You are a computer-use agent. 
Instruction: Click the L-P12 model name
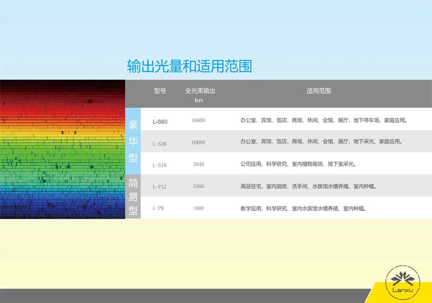[159, 186]
